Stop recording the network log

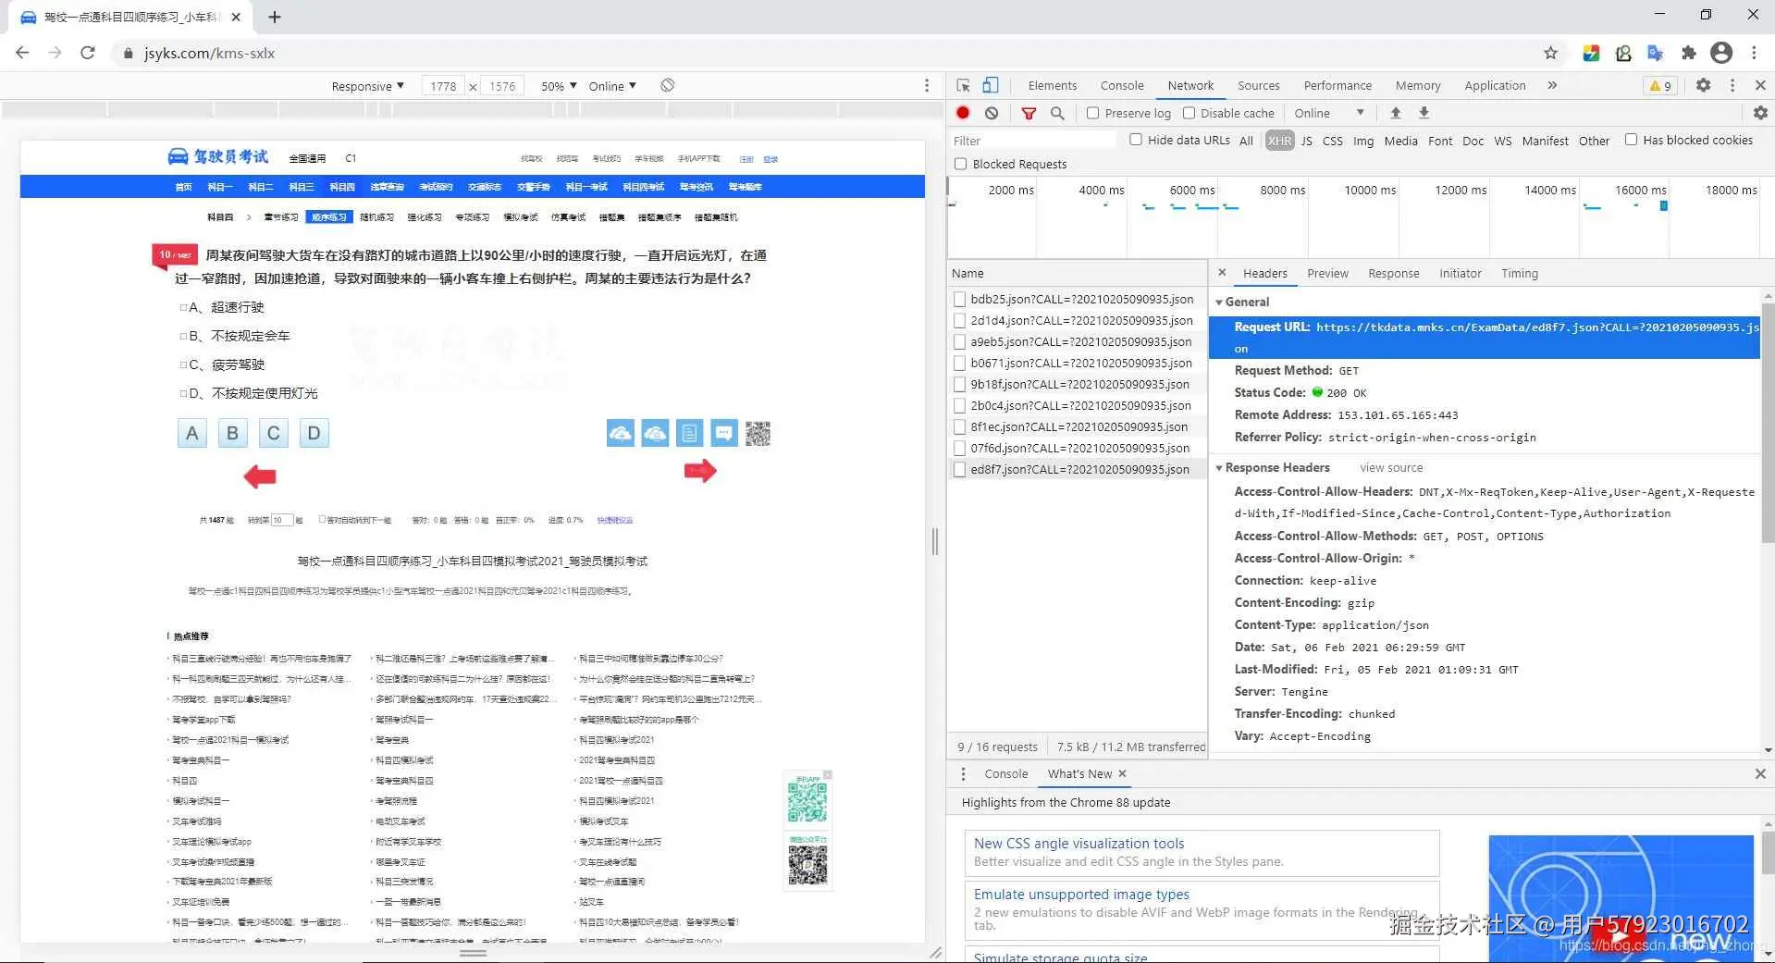tap(963, 113)
